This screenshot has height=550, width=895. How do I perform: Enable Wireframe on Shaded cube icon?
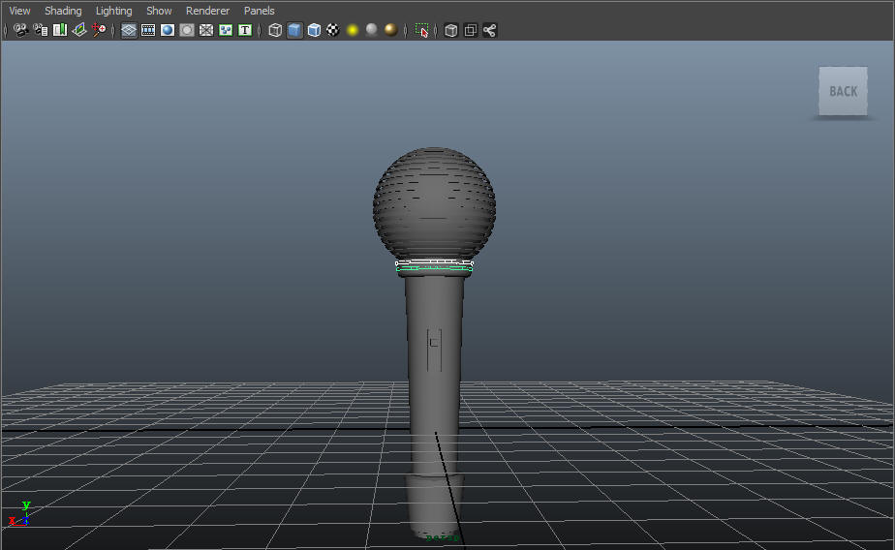tap(314, 30)
